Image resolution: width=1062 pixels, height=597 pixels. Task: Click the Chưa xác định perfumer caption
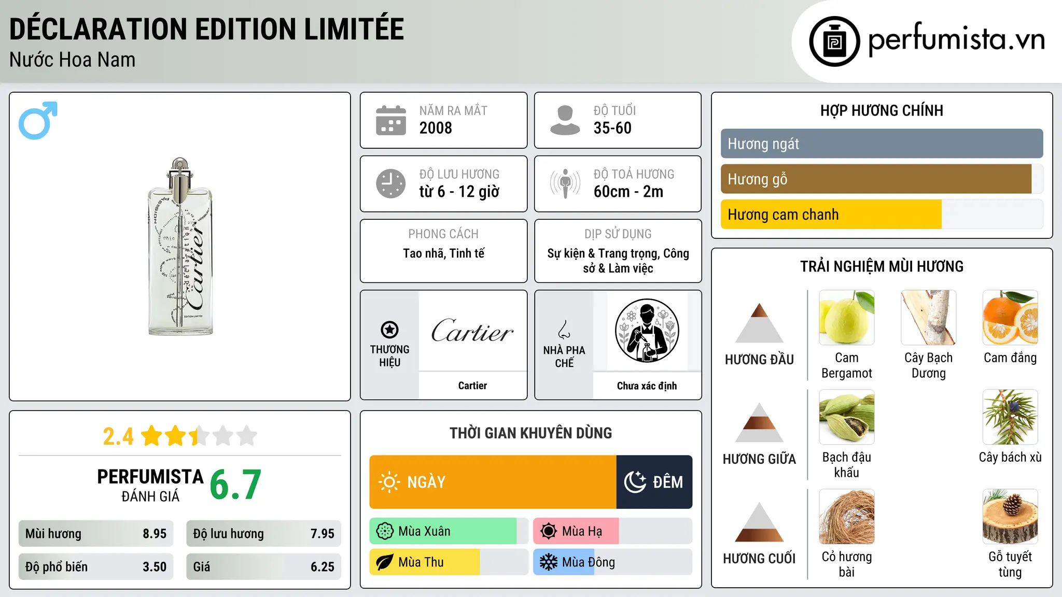[647, 386]
